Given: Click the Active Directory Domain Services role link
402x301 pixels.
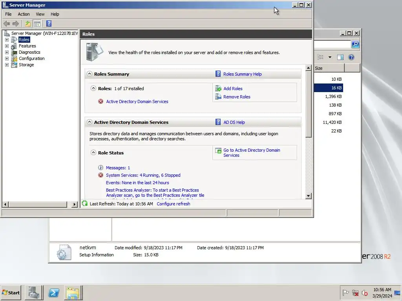Looking at the screenshot, I should coord(137,102).
